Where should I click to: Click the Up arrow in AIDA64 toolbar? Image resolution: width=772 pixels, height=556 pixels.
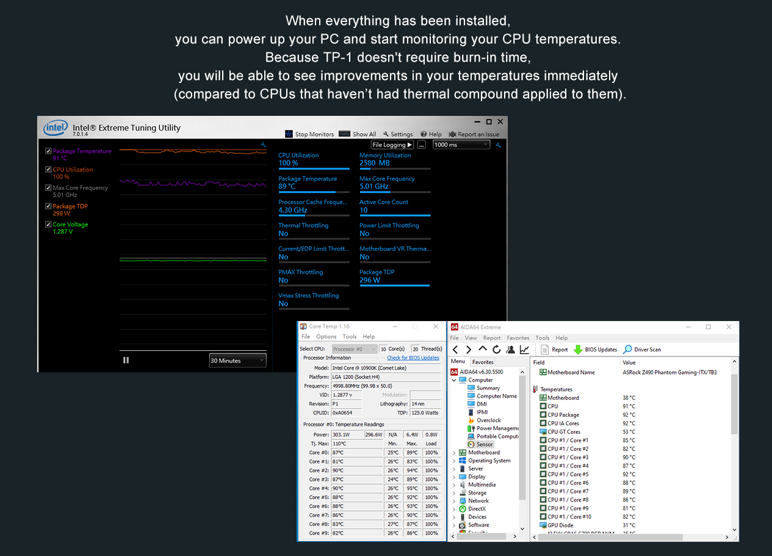(x=483, y=349)
